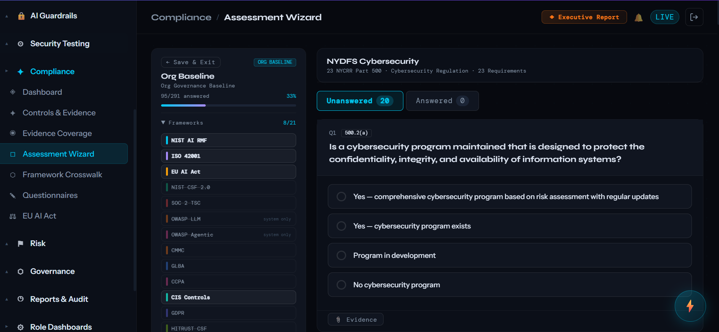Switch to the Answered tab
This screenshot has width=719, height=332.
[442, 101]
